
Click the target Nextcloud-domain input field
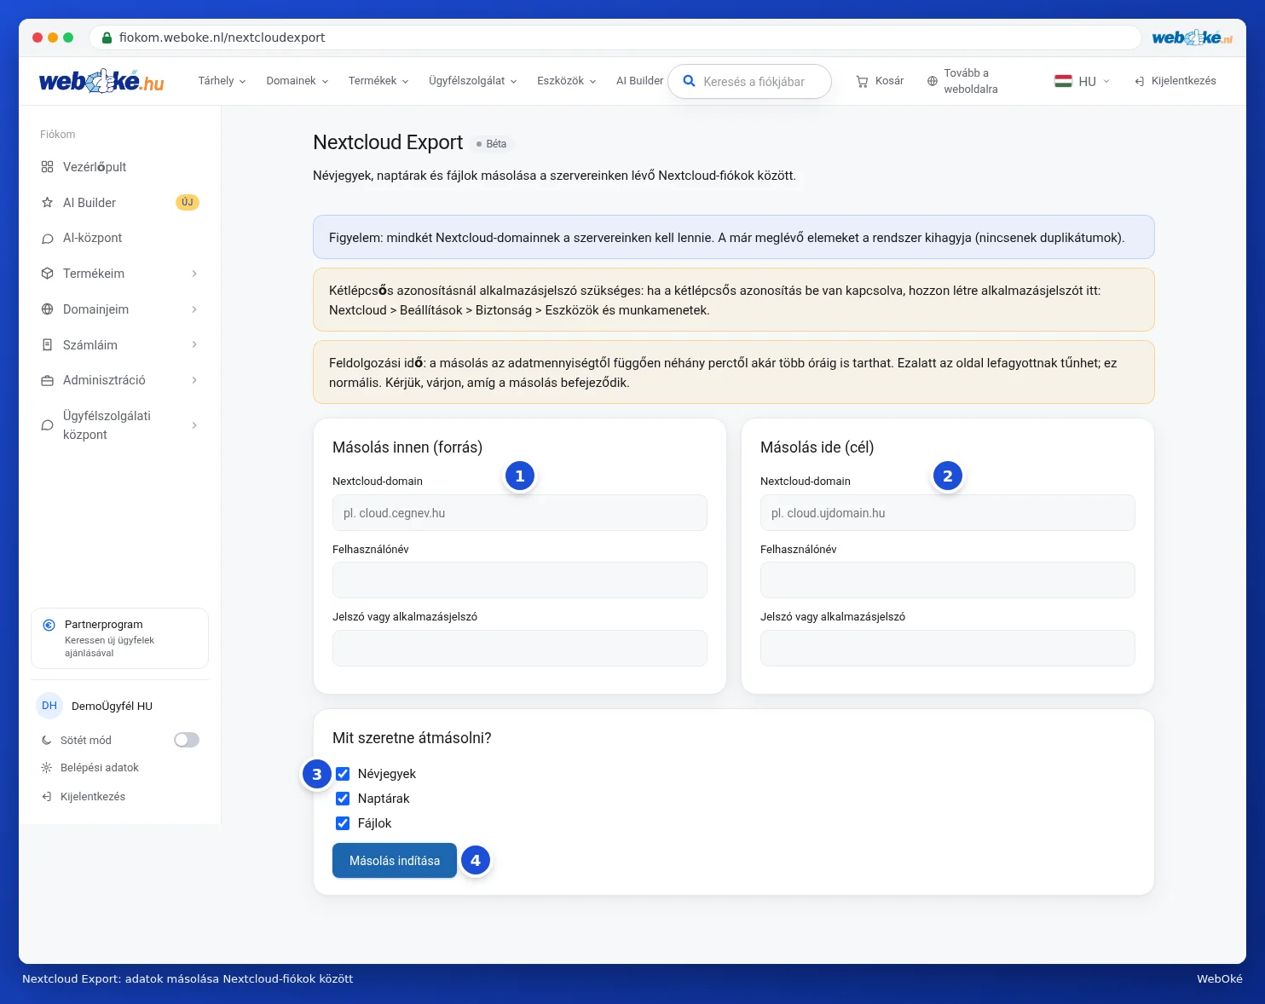(x=948, y=513)
